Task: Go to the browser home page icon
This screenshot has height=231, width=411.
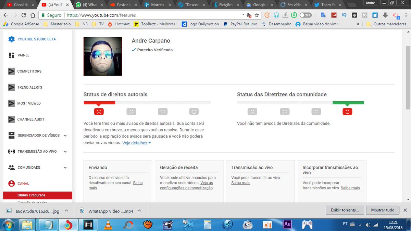Action: (33, 15)
